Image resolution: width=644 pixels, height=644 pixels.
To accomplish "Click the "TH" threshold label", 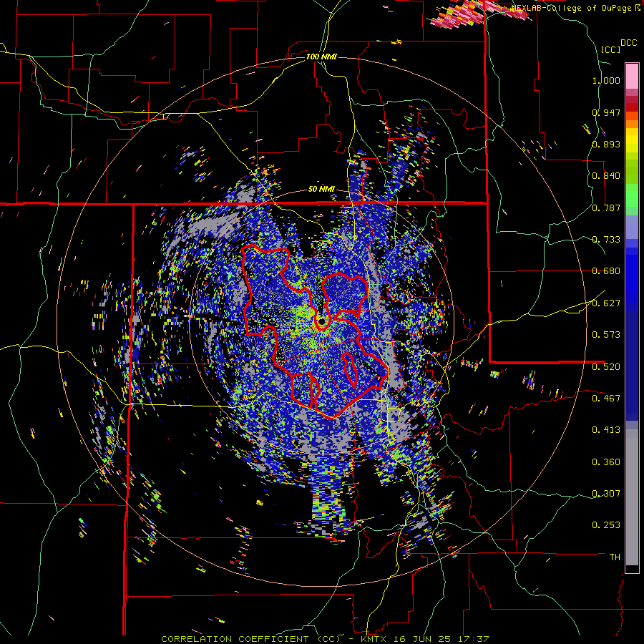I will click(x=615, y=557).
